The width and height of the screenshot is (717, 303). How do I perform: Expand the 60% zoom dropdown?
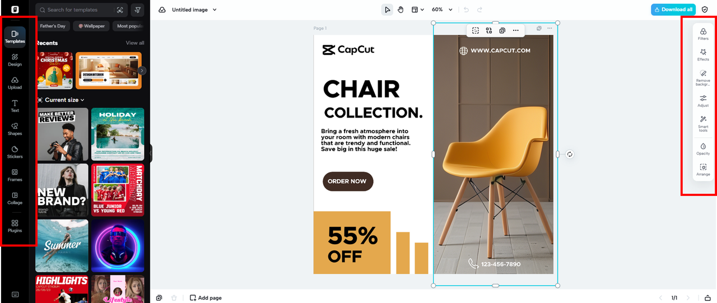441,10
